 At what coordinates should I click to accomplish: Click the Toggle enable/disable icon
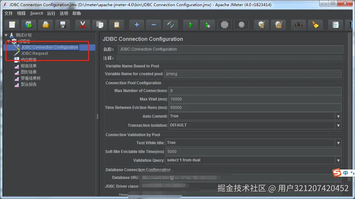pyautogui.click(x=170, y=25)
